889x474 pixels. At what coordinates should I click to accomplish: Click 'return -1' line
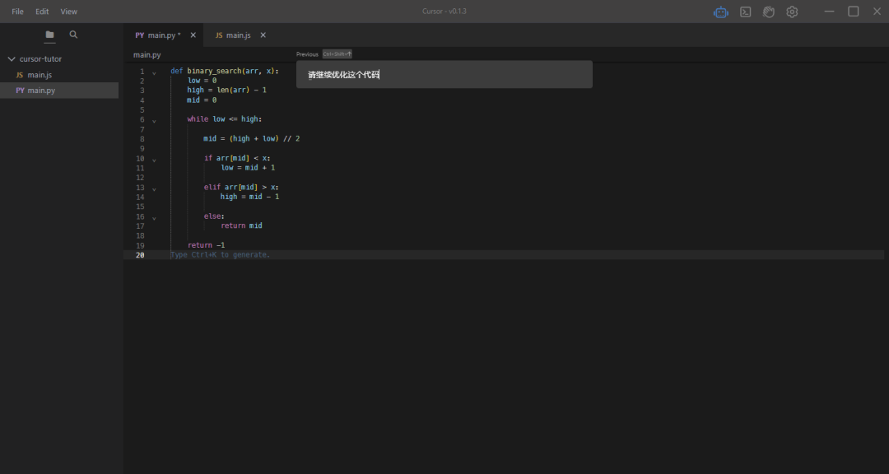207,245
